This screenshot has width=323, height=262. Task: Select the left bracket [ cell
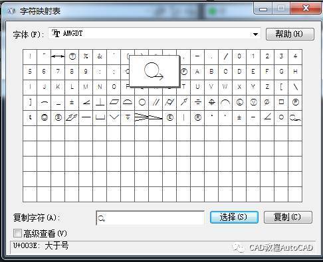[281, 87]
